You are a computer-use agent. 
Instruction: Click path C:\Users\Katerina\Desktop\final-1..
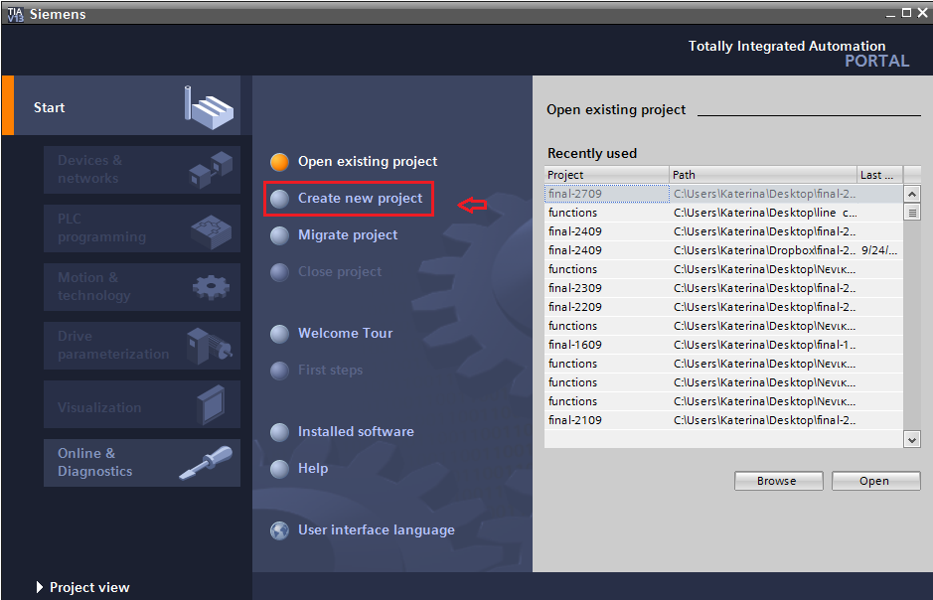point(765,345)
